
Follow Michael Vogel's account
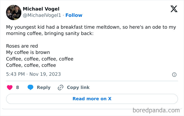point(74,15)
